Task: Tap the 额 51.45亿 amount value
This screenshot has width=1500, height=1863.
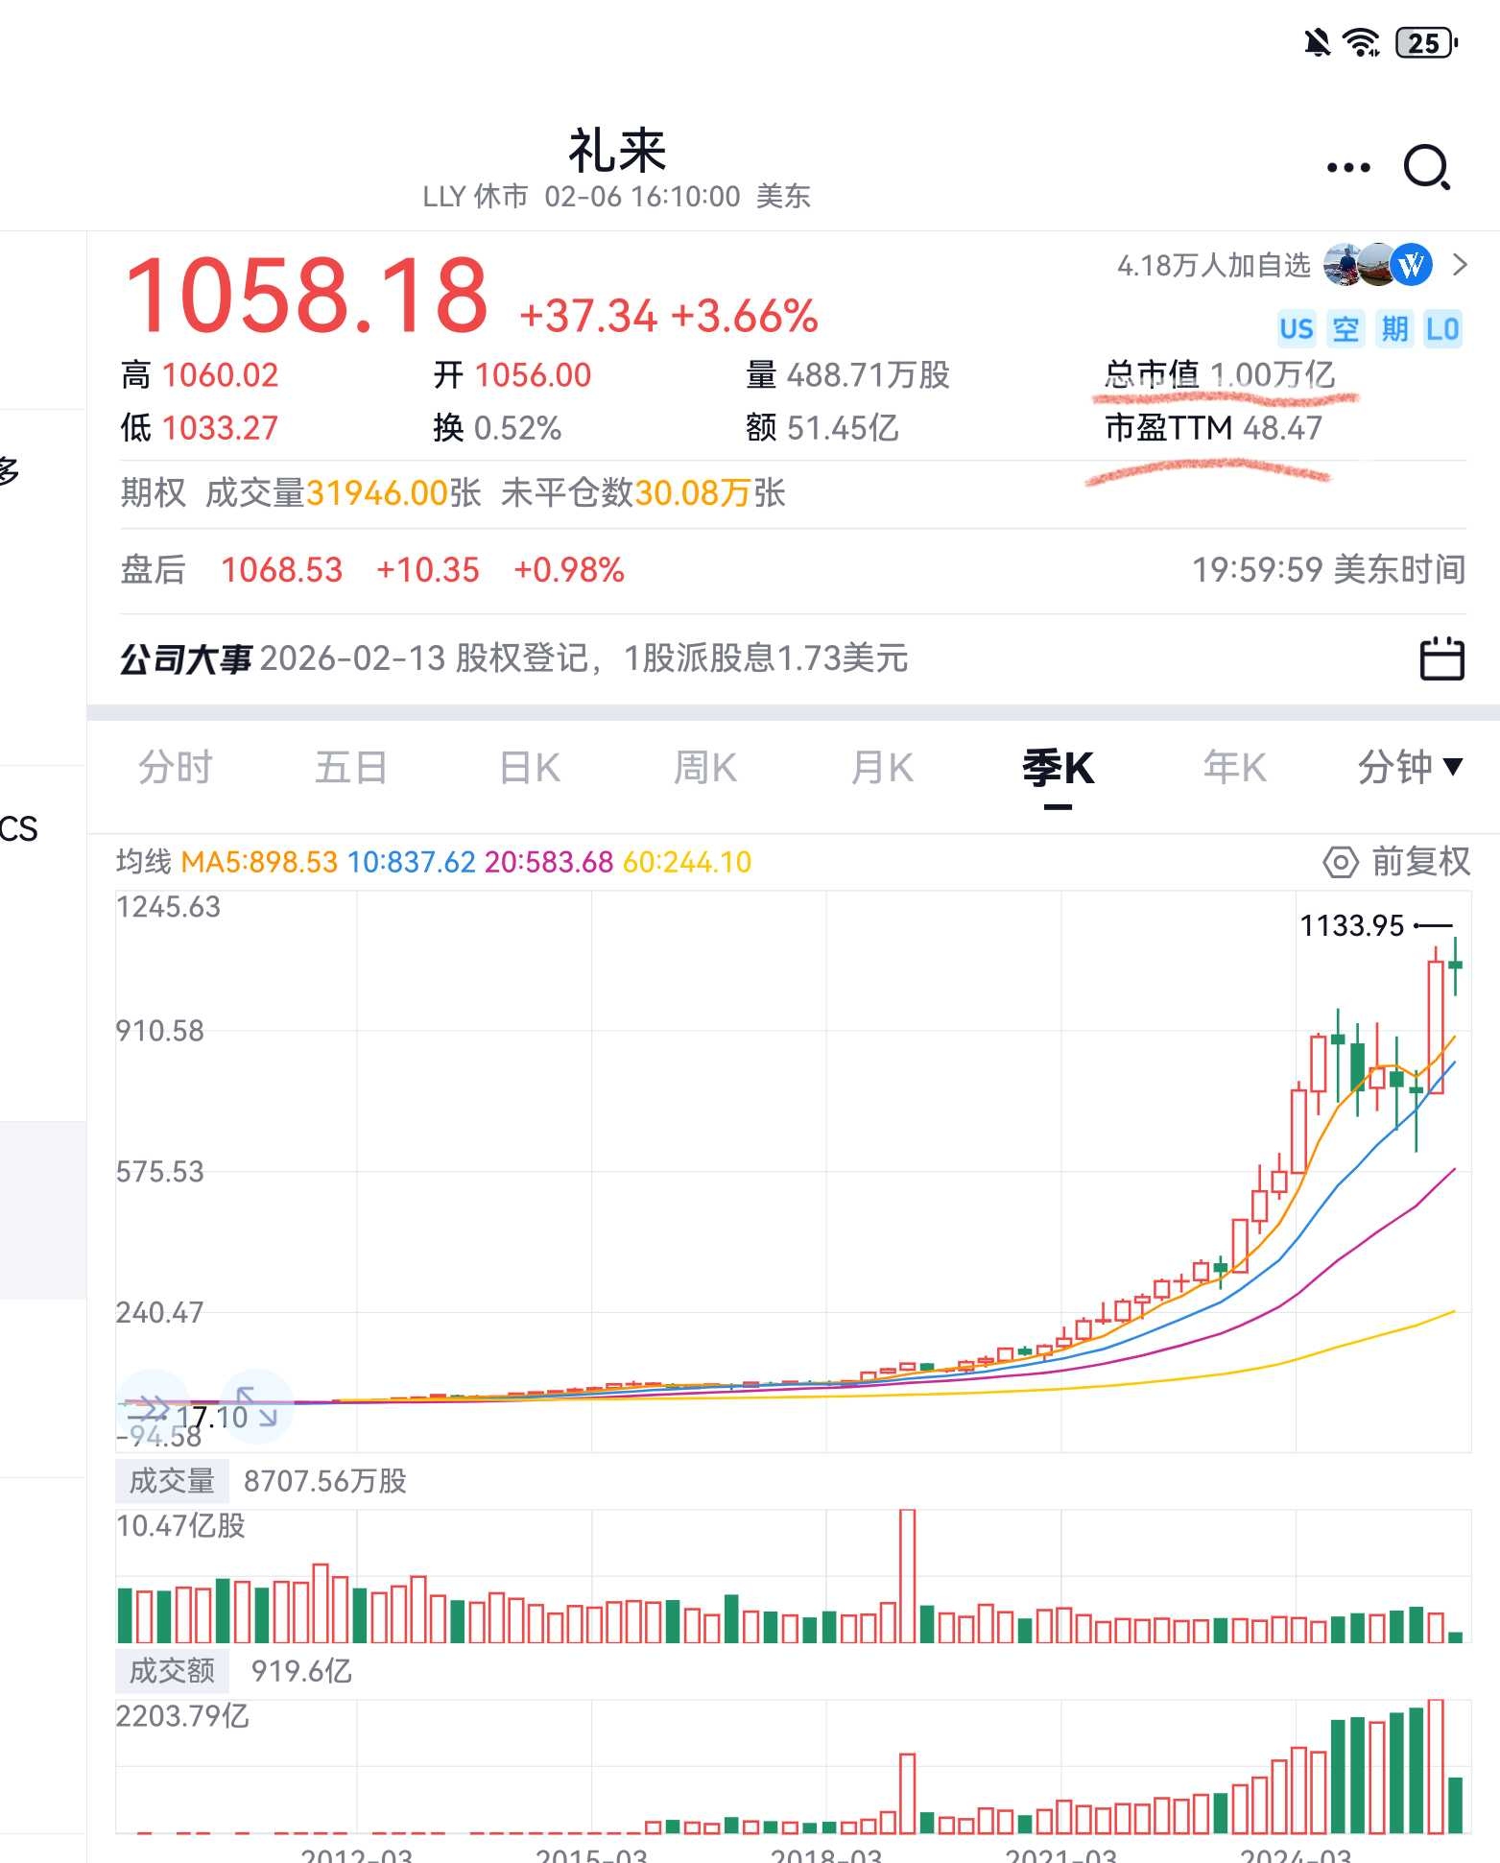Action: click(822, 428)
